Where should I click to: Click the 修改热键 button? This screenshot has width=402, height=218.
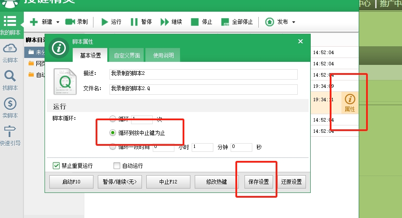[x=217, y=182]
